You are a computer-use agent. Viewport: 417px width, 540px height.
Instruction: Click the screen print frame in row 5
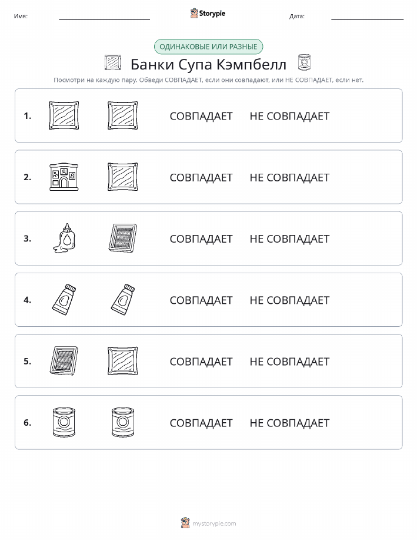64,361
